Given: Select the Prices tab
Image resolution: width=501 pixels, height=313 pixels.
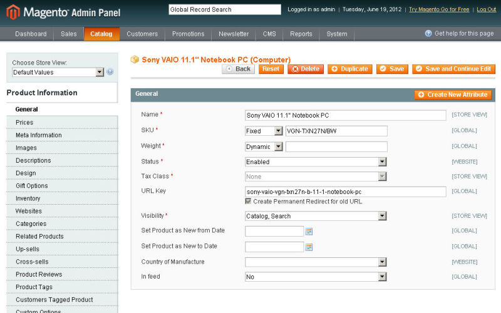Looking at the screenshot, I should [62, 122].
